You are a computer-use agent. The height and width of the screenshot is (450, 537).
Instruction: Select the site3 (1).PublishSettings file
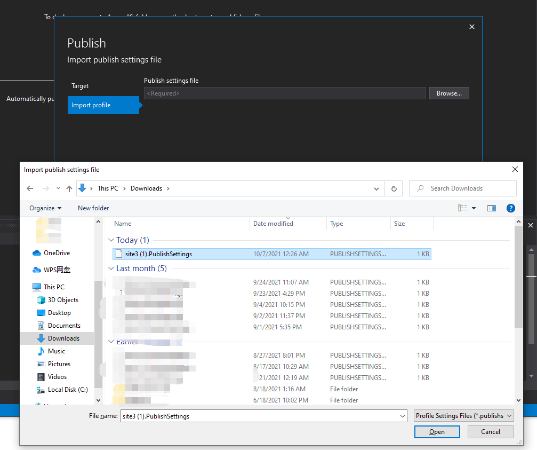pyautogui.click(x=159, y=254)
